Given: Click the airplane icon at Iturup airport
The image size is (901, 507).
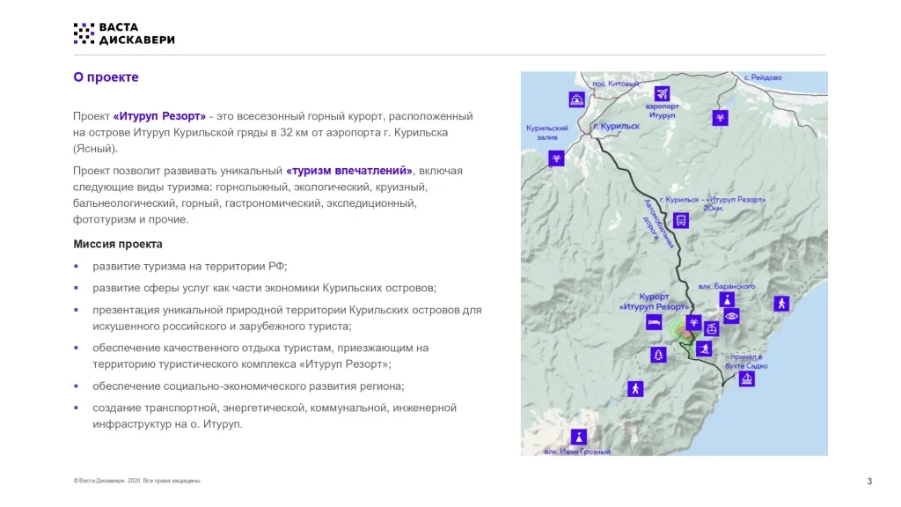Looking at the screenshot, I should point(662,93).
